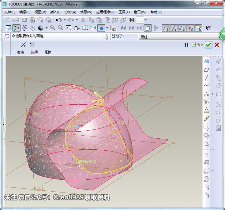Screen dimensions: 225x210
Task: Select the datum plane tool
Action: pyautogui.click(x=206, y=70)
